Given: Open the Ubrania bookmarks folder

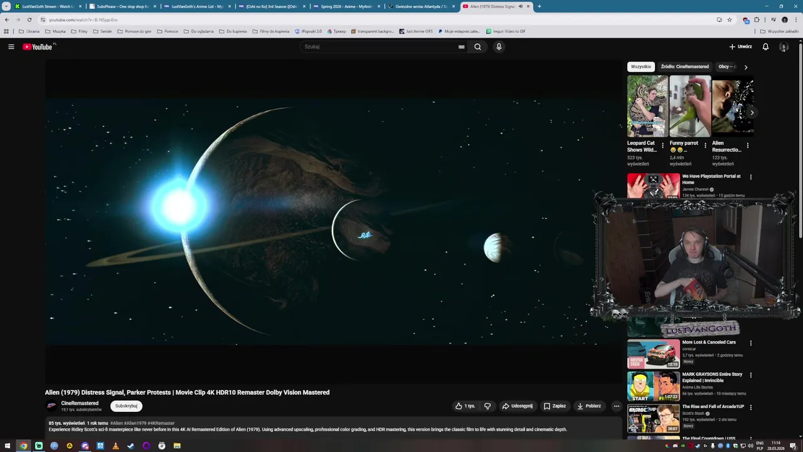Looking at the screenshot, I should [29, 31].
